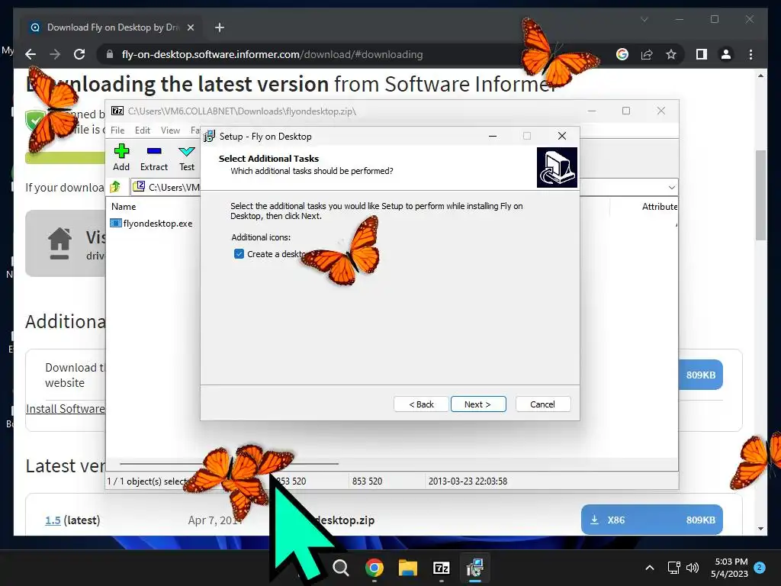
Task: Go back in Chrome browser
Action: (x=31, y=54)
